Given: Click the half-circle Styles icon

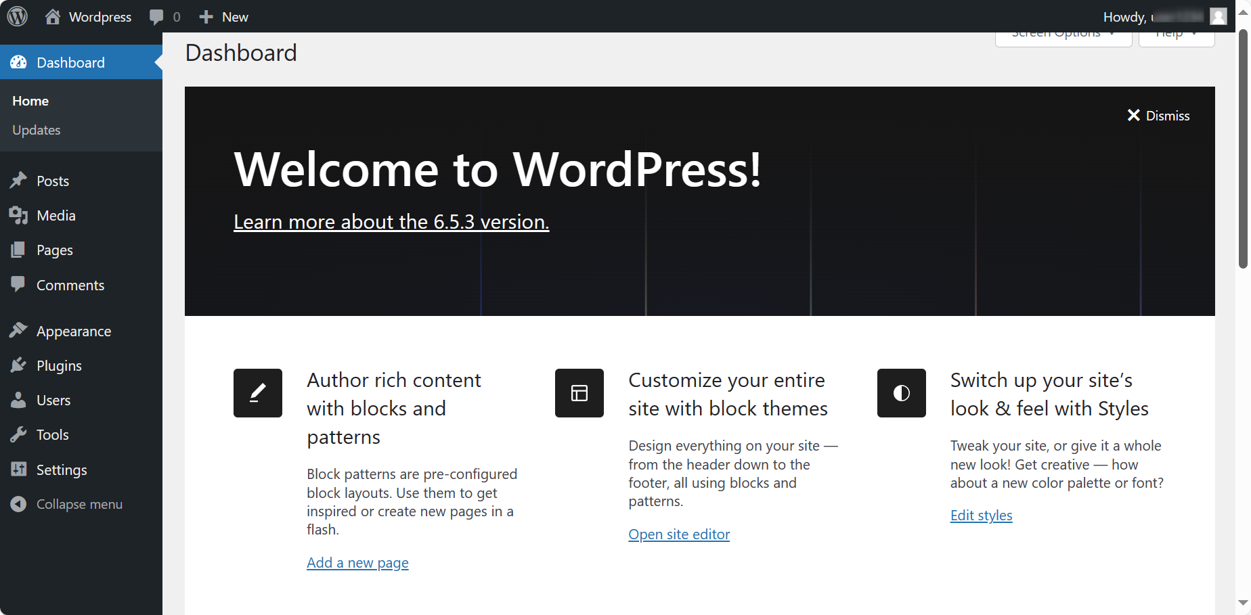Looking at the screenshot, I should pos(902,393).
